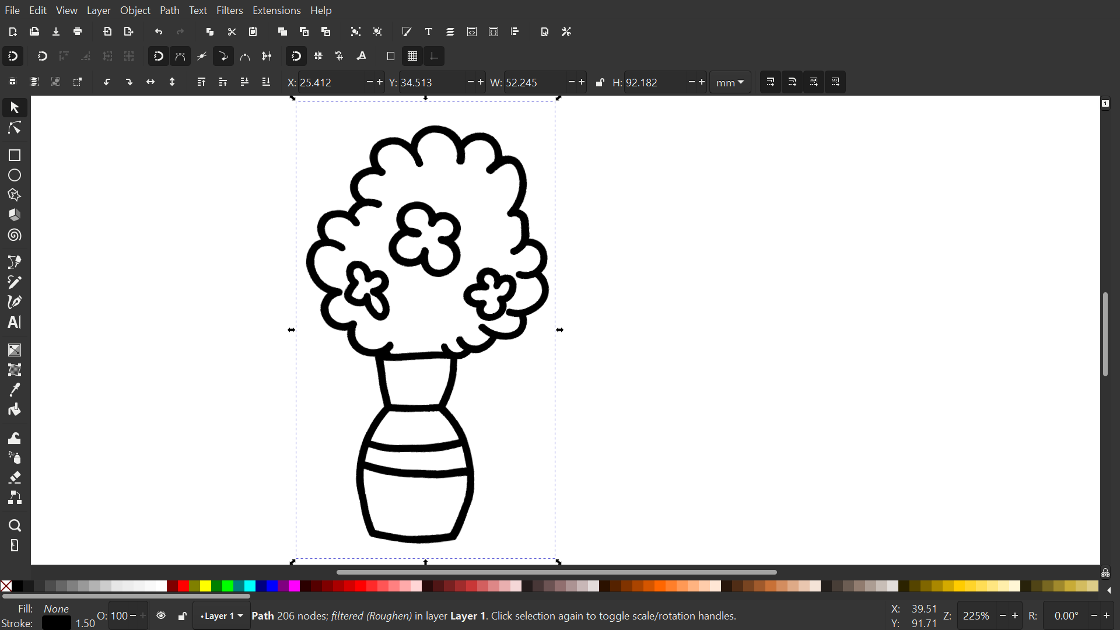The height and width of the screenshot is (630, 1120).
Task: Click the X position input field
Action: tap(330, 82)
